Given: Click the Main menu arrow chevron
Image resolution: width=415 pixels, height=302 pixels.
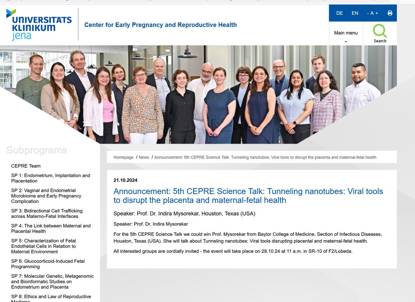Looking at the screenshot, I should click(346, 42).
